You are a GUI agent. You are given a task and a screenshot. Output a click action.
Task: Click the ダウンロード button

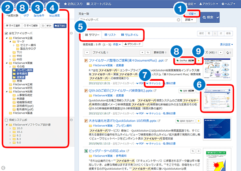coord(133,44)
